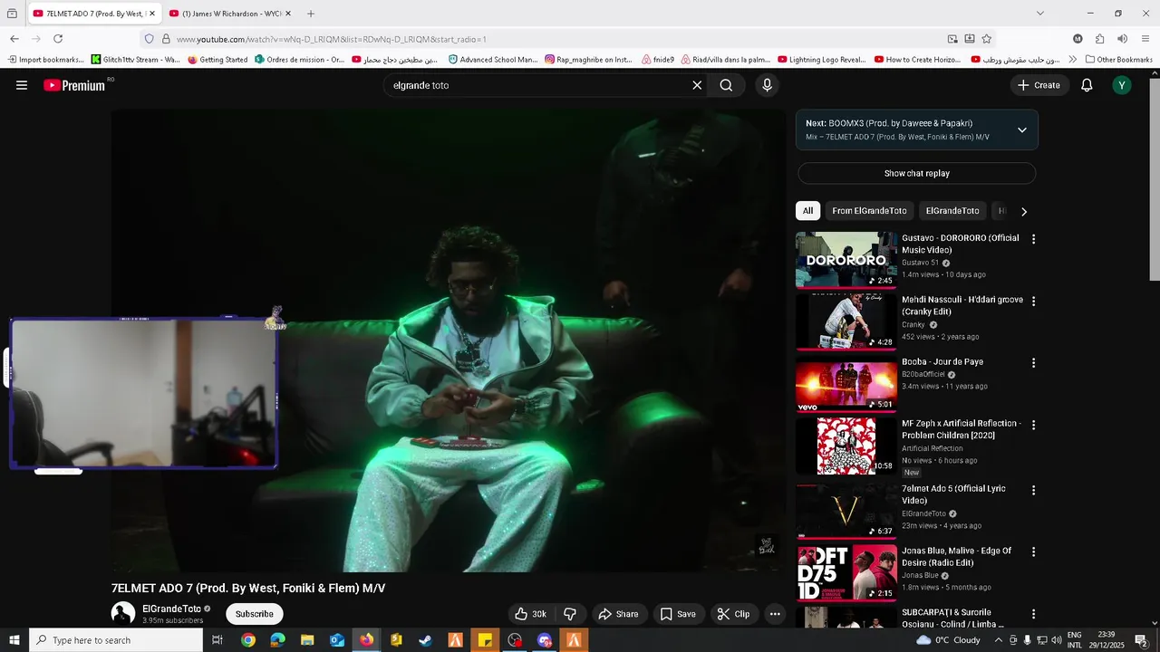Open Firefox View icon
This screenshot has width=1160, height=652.
[12, 14]
